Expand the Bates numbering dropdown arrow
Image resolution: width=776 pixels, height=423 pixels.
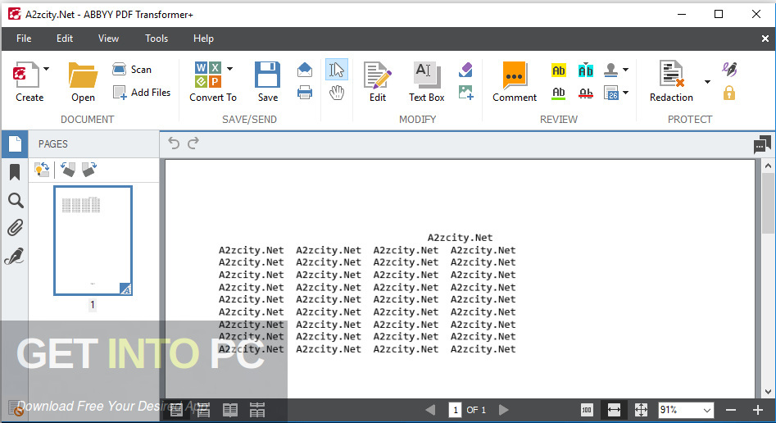625,93
